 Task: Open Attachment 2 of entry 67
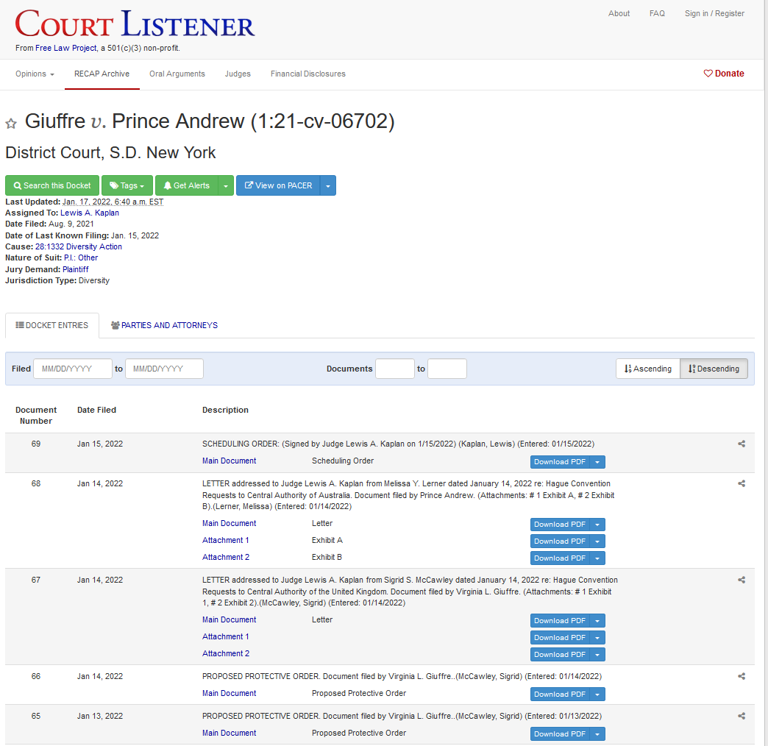coord(226,654)
